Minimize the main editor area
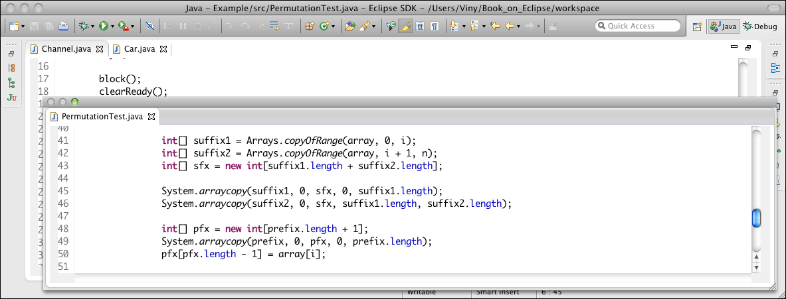This screenshot has width=786, height=299. click(x=734, y=48)
